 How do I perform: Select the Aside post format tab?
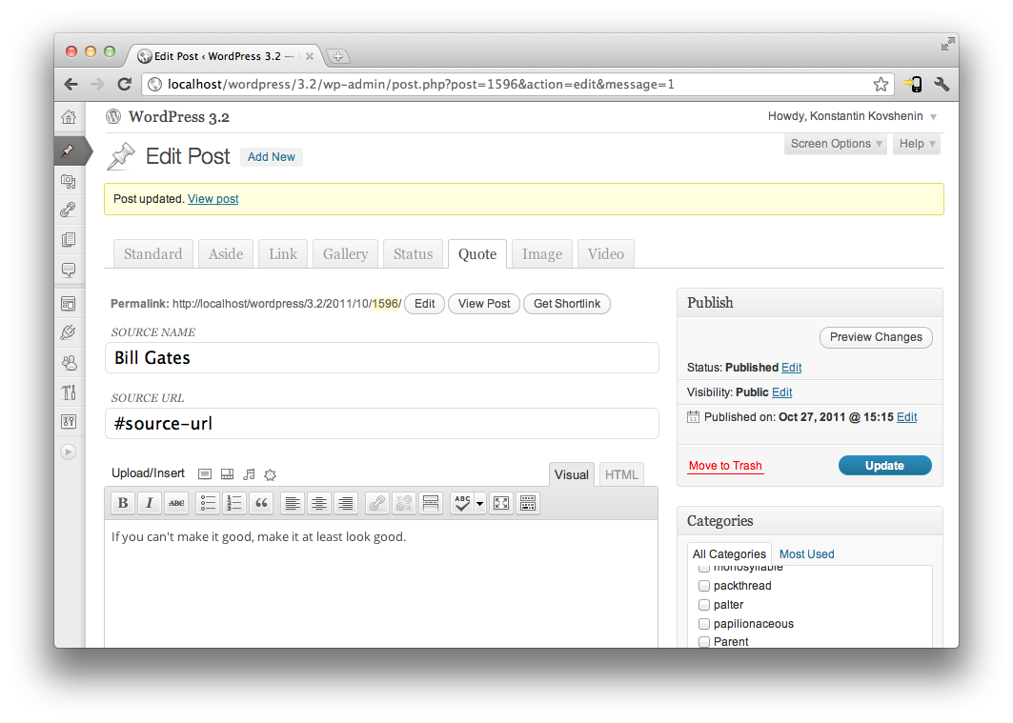click(x=226, y=253)
